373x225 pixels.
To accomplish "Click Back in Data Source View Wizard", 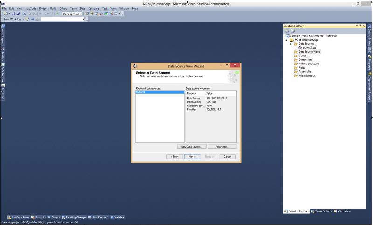I will (174, 157).
